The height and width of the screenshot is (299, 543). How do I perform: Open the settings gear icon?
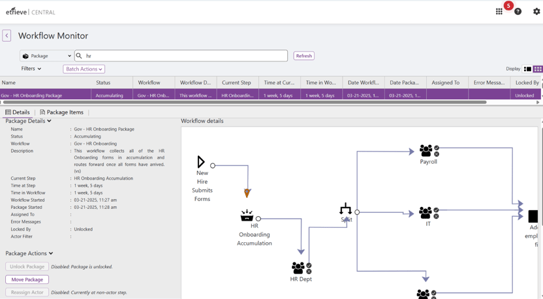coord(536,12)
